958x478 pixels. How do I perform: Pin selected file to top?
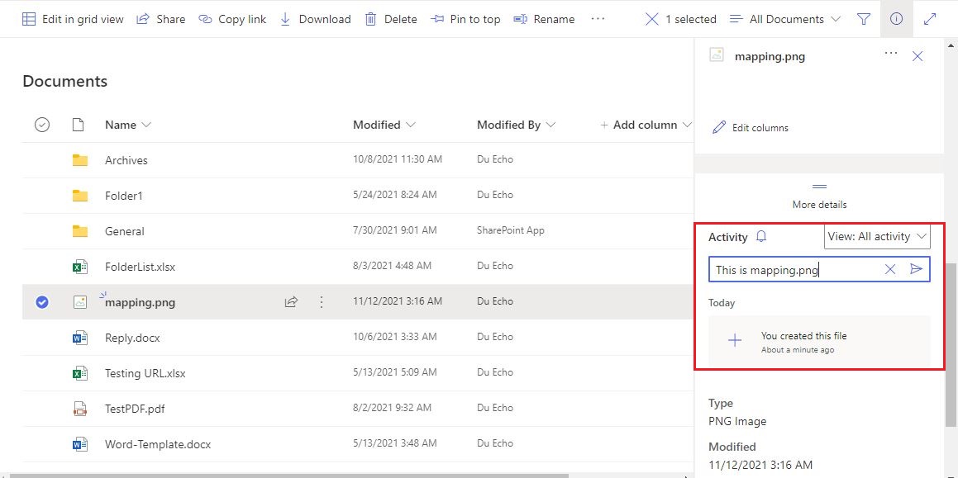coord(465,19)
